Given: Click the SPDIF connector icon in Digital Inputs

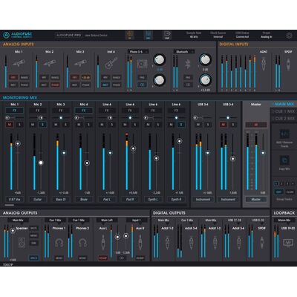Looking at the screenshot, I should click(288, 64).
